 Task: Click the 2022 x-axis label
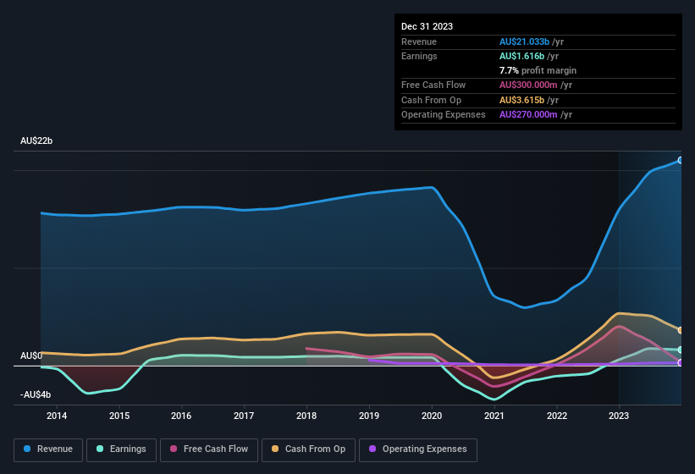(x=557, y=416)
